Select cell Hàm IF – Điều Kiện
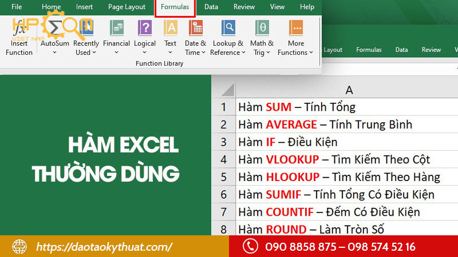Viewport: 458px width, 257px height. coord(347,142)
